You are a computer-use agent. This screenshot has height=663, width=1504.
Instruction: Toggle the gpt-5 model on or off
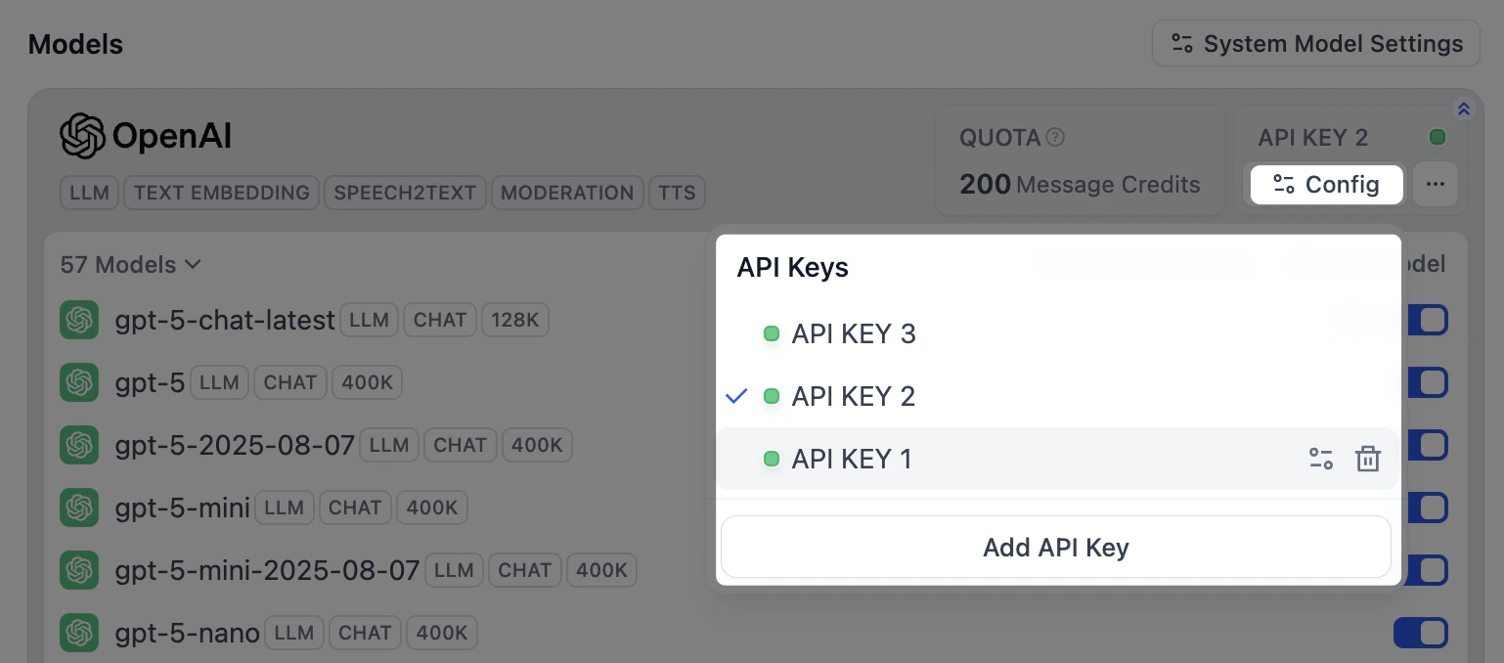pos(1421,382)
